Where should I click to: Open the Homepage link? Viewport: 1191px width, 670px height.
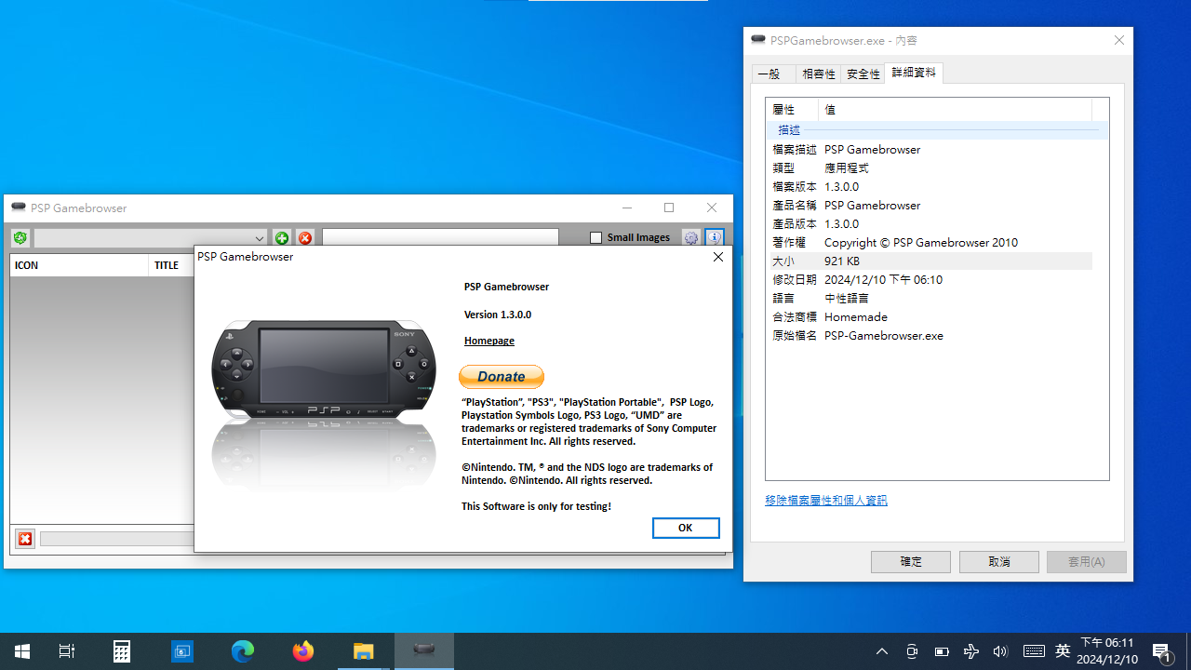click(489, 341)
